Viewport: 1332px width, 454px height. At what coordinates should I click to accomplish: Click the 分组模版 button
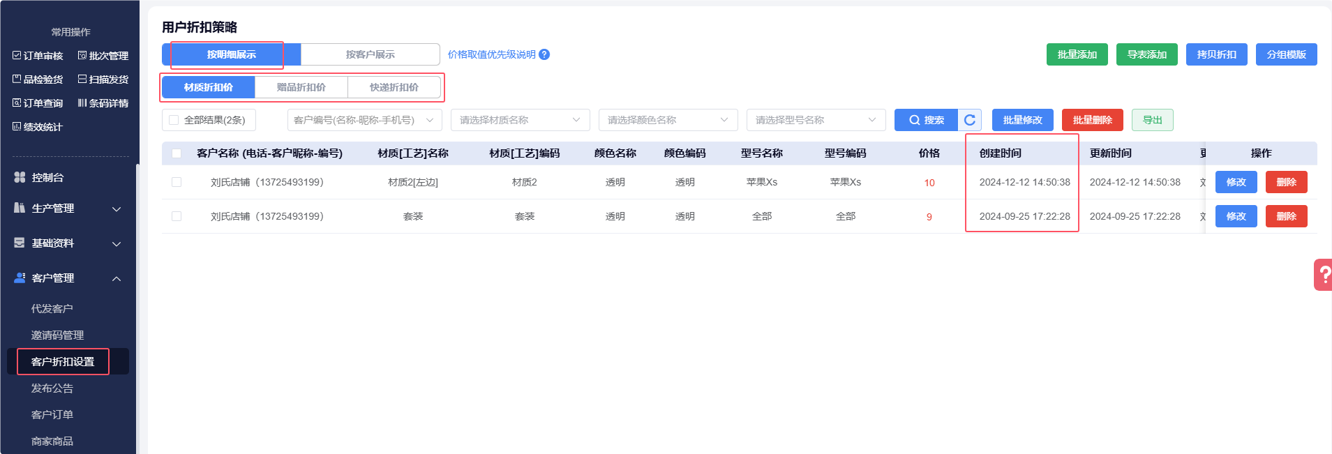point(1287,54)
